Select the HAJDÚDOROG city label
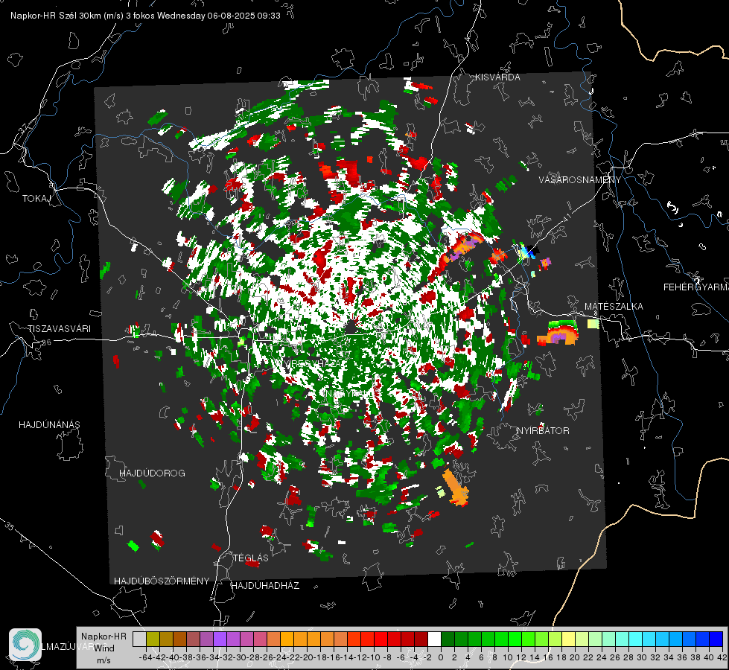The width and height of the screenshot is (729, 670). 152,473
